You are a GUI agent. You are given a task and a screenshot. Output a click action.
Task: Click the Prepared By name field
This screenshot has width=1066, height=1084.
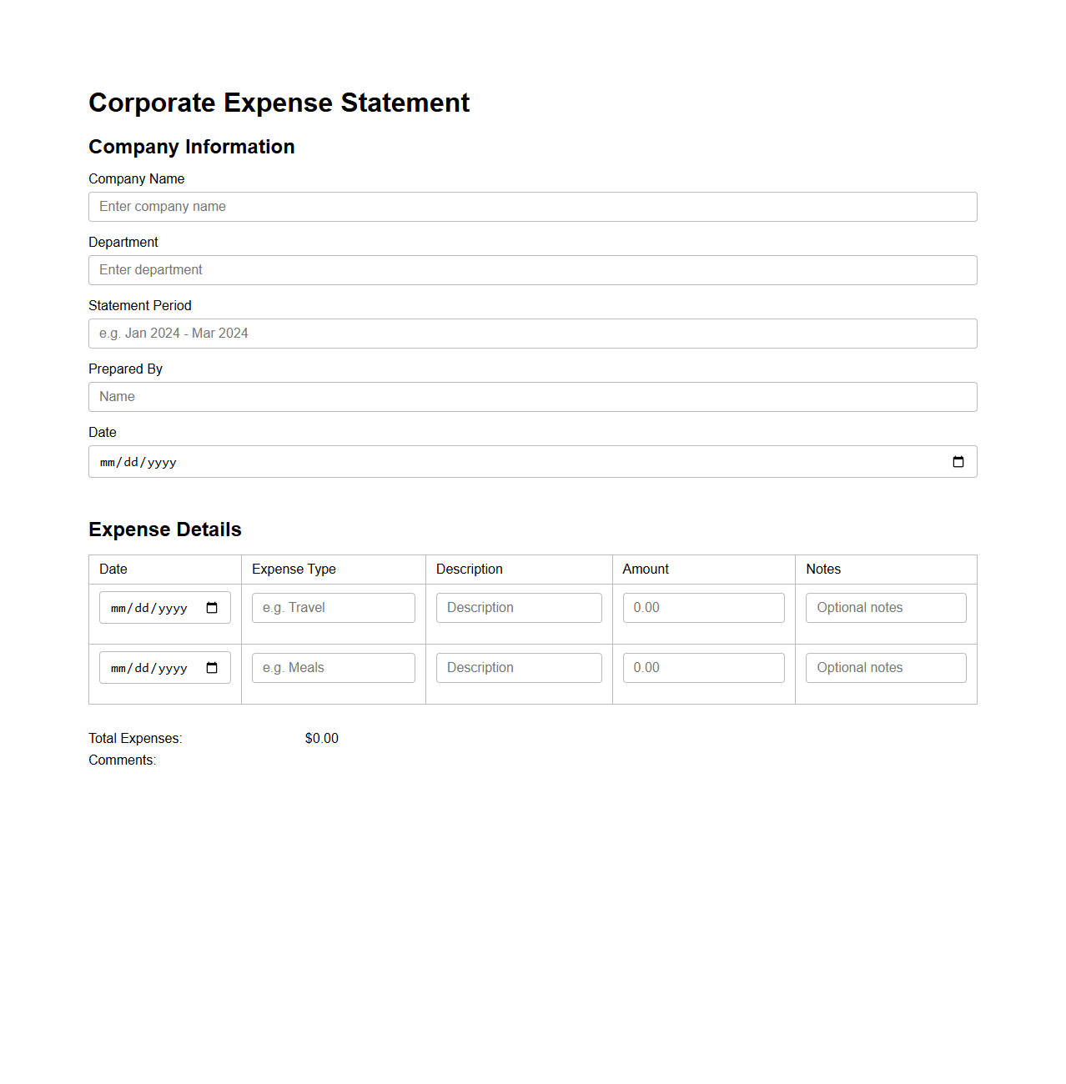coord(532,396)
